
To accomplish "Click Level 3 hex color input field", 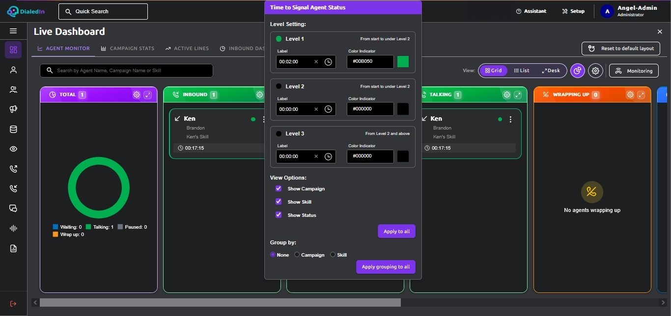I will tap(370, 156).
